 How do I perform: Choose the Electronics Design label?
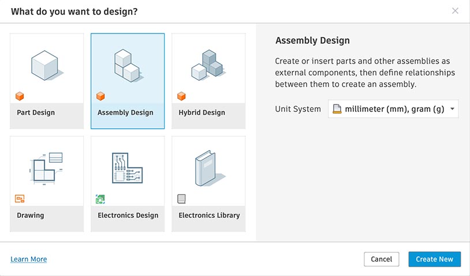128,215
